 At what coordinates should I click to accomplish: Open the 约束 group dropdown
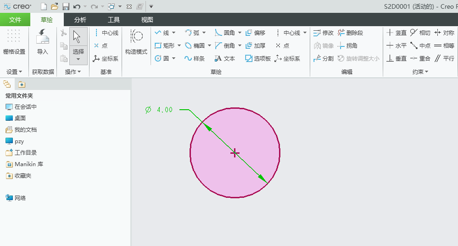420,72
